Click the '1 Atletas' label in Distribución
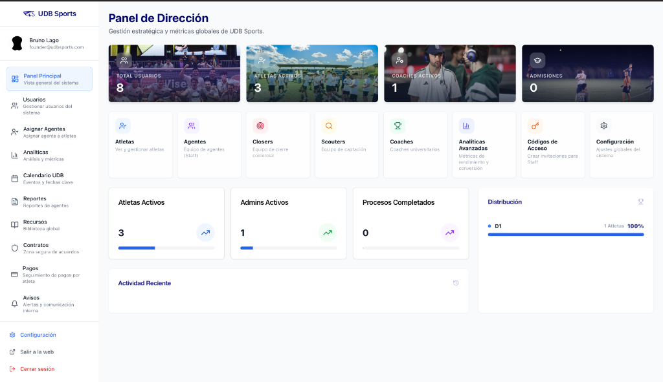663x382 pixels. [x=614, y=226]
